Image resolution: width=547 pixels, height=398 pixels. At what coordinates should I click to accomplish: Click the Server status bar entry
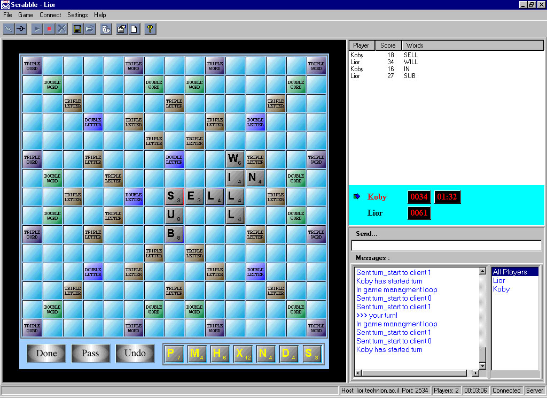coord(534,391)
